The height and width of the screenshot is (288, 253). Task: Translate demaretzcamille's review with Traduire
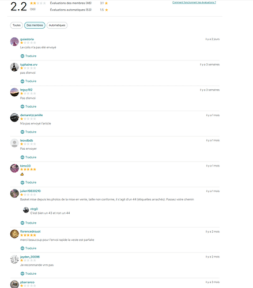(31, 132)
